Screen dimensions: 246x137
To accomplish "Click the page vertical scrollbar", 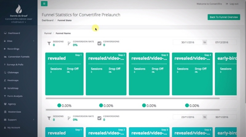I will (x=245, y=51).
